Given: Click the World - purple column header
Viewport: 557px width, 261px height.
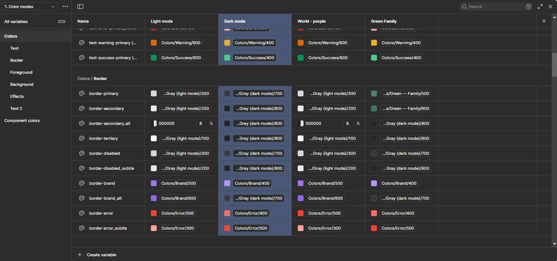Looking at the screenshot, I should pos(328,21).
